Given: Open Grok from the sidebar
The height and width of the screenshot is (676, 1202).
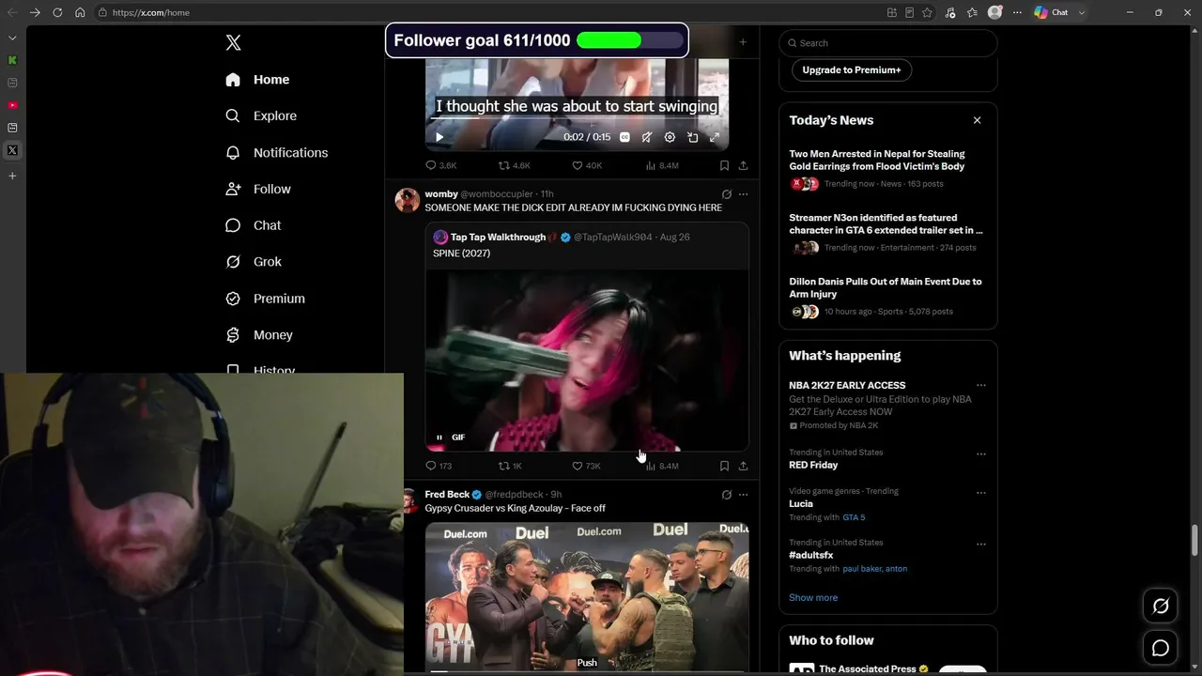Looking at the screenshot, I should (254, 262).
